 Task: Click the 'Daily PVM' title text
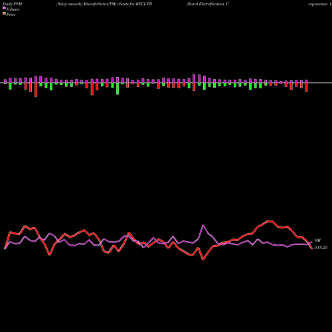[x=13, y=4]
